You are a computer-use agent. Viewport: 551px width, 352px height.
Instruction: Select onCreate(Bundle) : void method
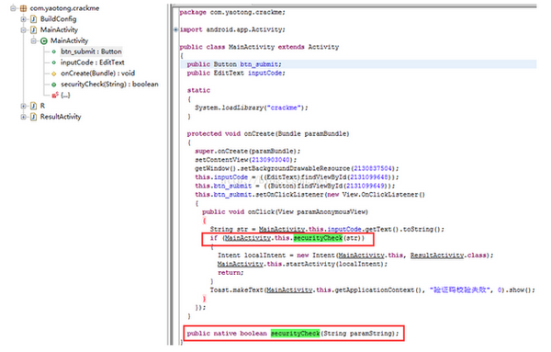coord(97,74)
